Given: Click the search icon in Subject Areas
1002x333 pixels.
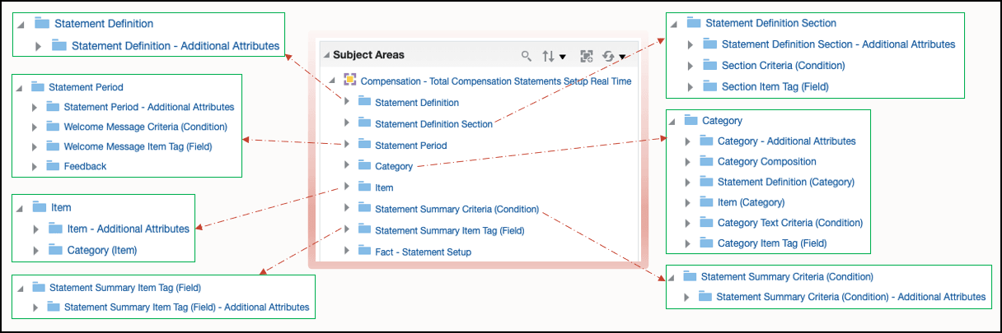Looking at the screenshot, I should 527,56.
